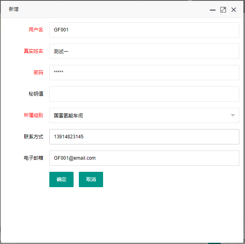
Task: Focus the 电子邮箱 field with GF001@email.com
Action: 144,158
